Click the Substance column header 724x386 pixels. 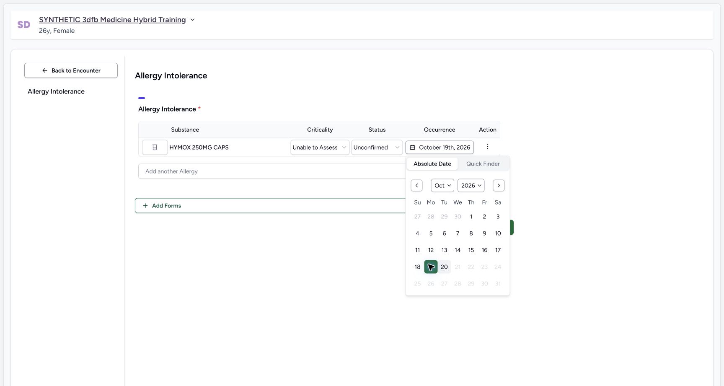[185, 130]
